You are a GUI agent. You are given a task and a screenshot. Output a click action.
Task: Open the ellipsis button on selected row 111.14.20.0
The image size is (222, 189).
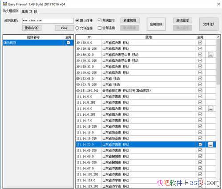(x=210, y=145)
